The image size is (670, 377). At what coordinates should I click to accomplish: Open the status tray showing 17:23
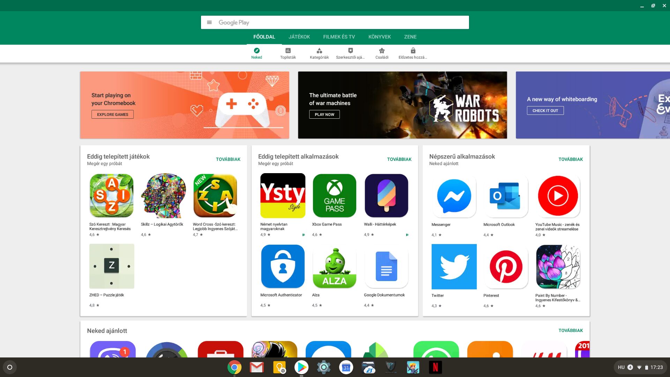tap(640, 367)
